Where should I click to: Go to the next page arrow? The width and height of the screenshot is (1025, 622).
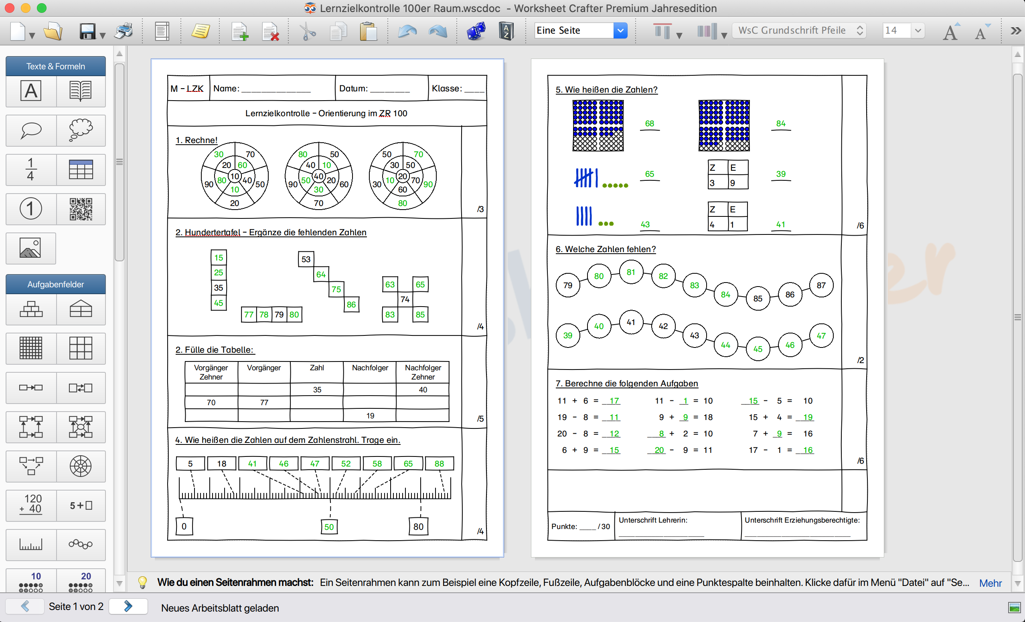[128, 607]
